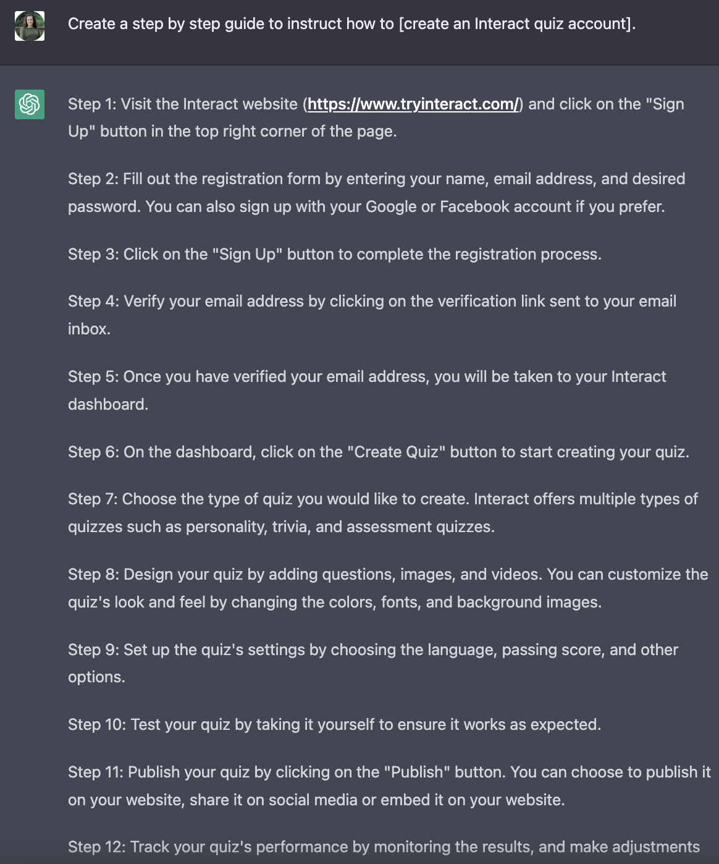Click the "Create Quiz" text in Step 6
The image size is (719, 864).
pos(397,452)
